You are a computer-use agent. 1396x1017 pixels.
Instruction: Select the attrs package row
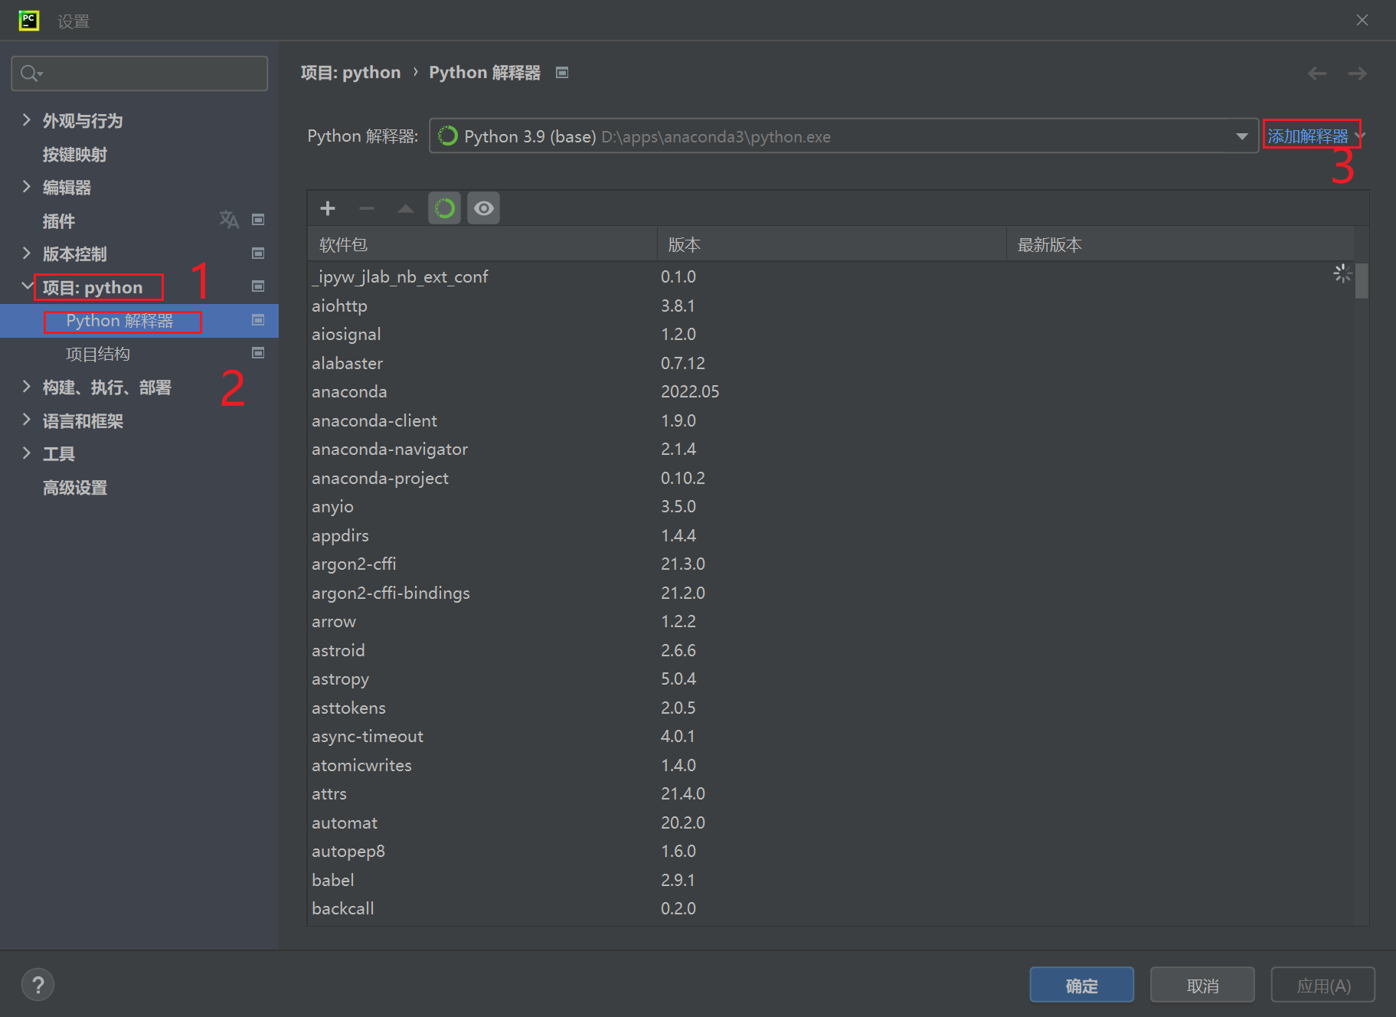[x=830, y=794]
